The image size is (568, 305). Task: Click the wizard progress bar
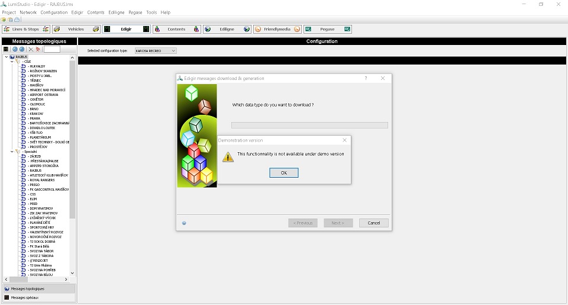pos(309,125)
